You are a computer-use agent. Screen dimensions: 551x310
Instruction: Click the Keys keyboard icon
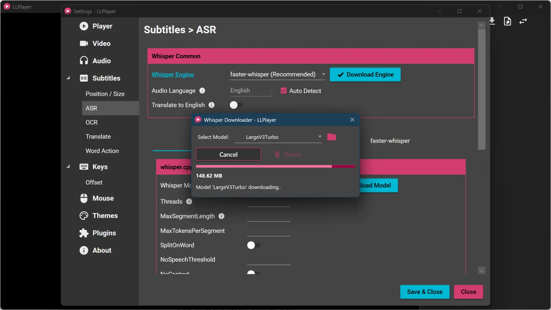tap(84, 167)
